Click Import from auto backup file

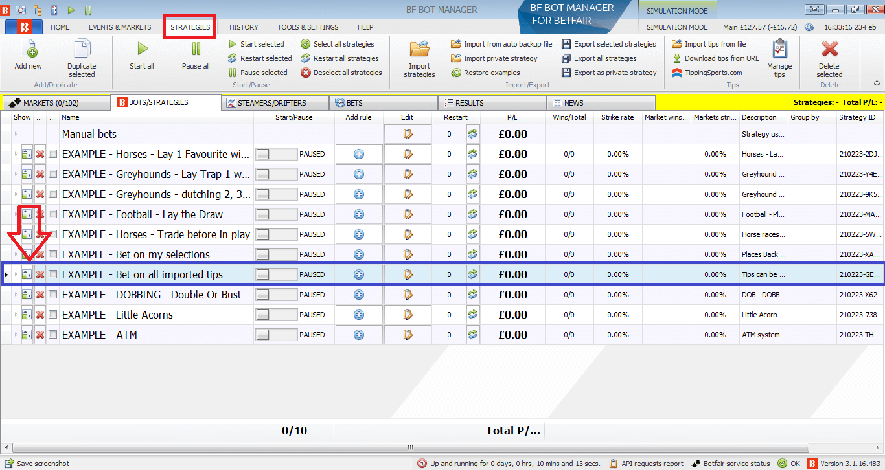pos(501,44)
